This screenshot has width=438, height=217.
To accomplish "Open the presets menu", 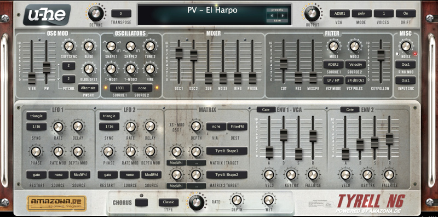I will click(277, 10).
